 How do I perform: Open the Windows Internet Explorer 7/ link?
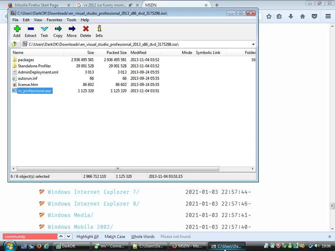coord(94,192)
